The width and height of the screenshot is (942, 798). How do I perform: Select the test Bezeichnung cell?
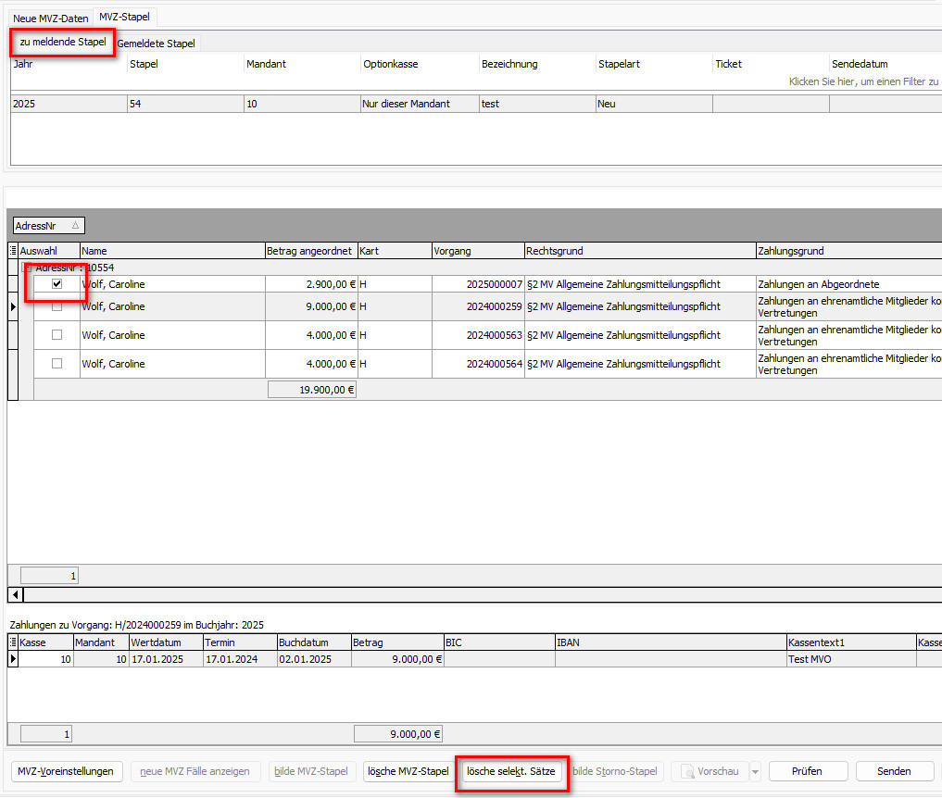click(537, 104)
